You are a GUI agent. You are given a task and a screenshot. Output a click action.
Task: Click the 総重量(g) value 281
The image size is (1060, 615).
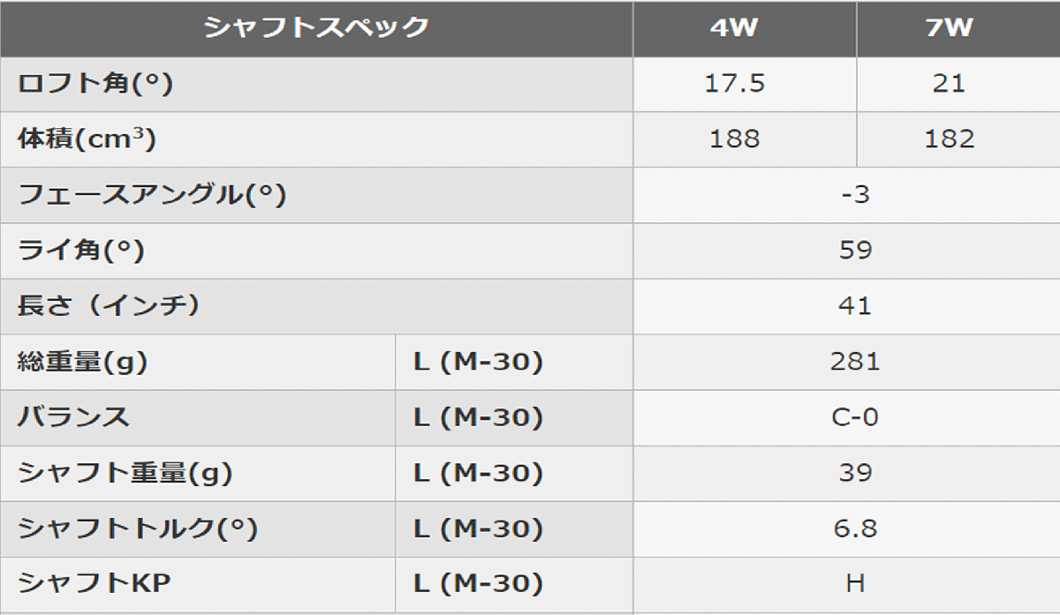(854, 362)
